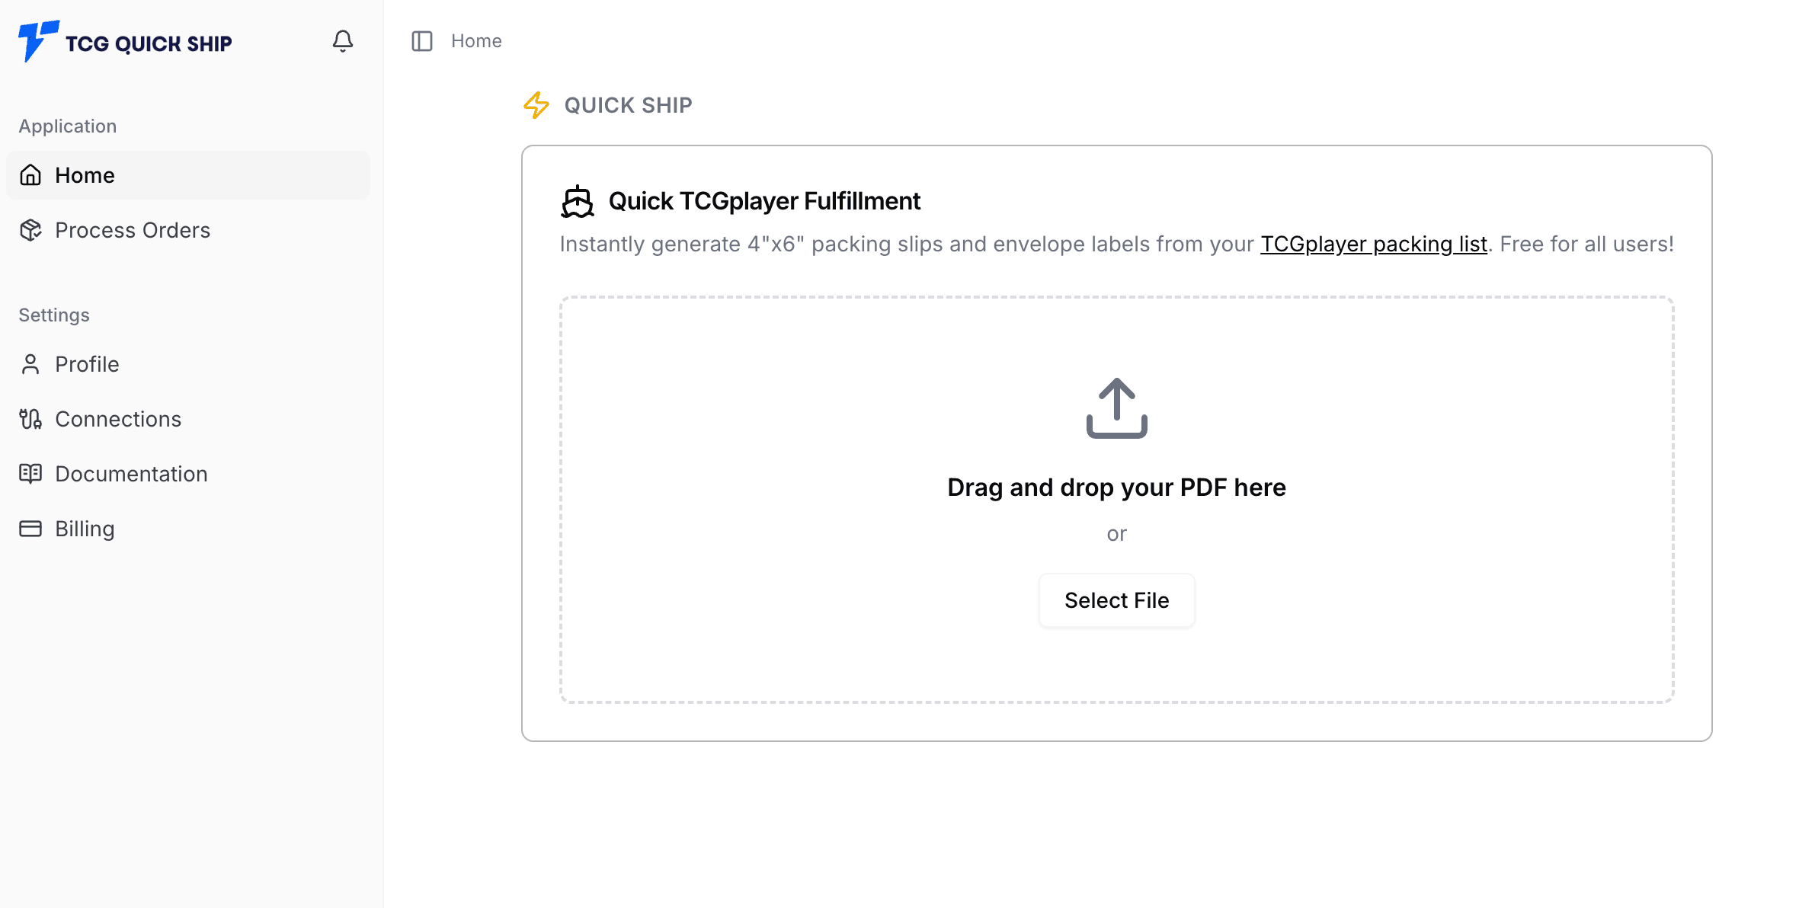1815x908 pixels.
Task: Follow the TCGplayer packing list link
Action: click(1373, 244)
